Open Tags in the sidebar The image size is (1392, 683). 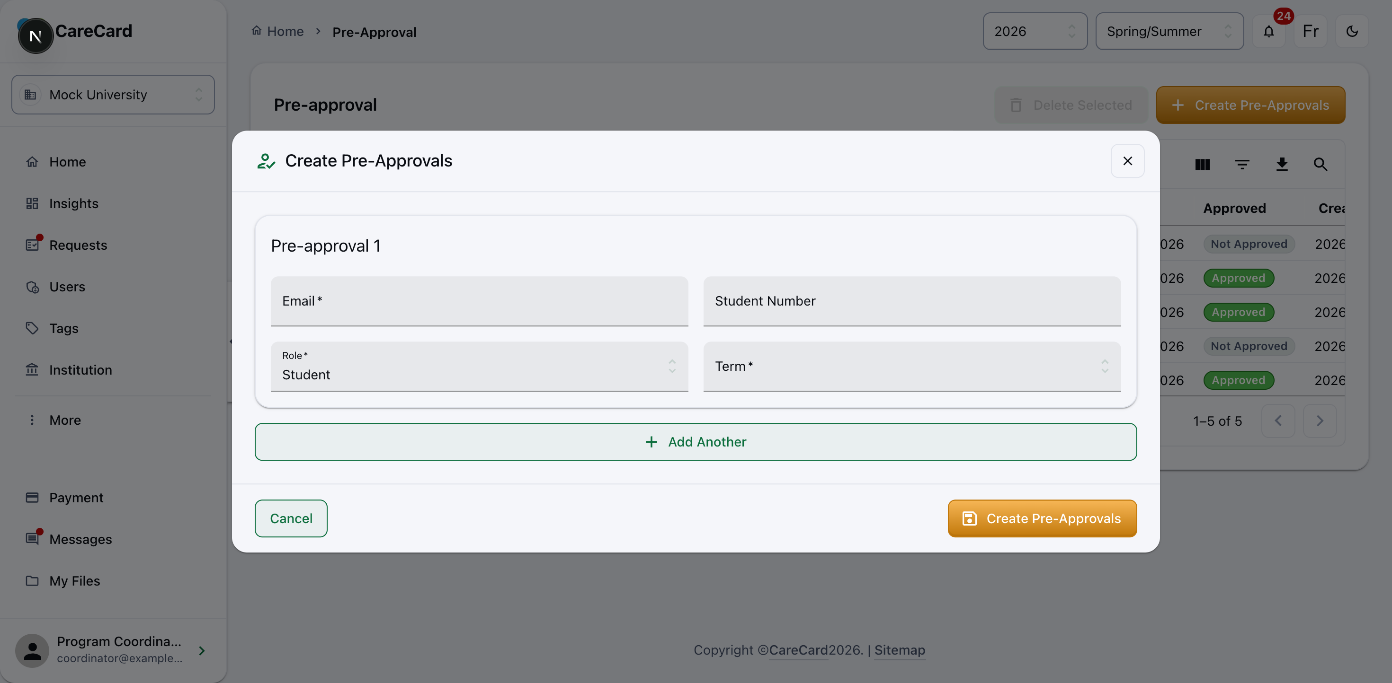pos(114,328)
